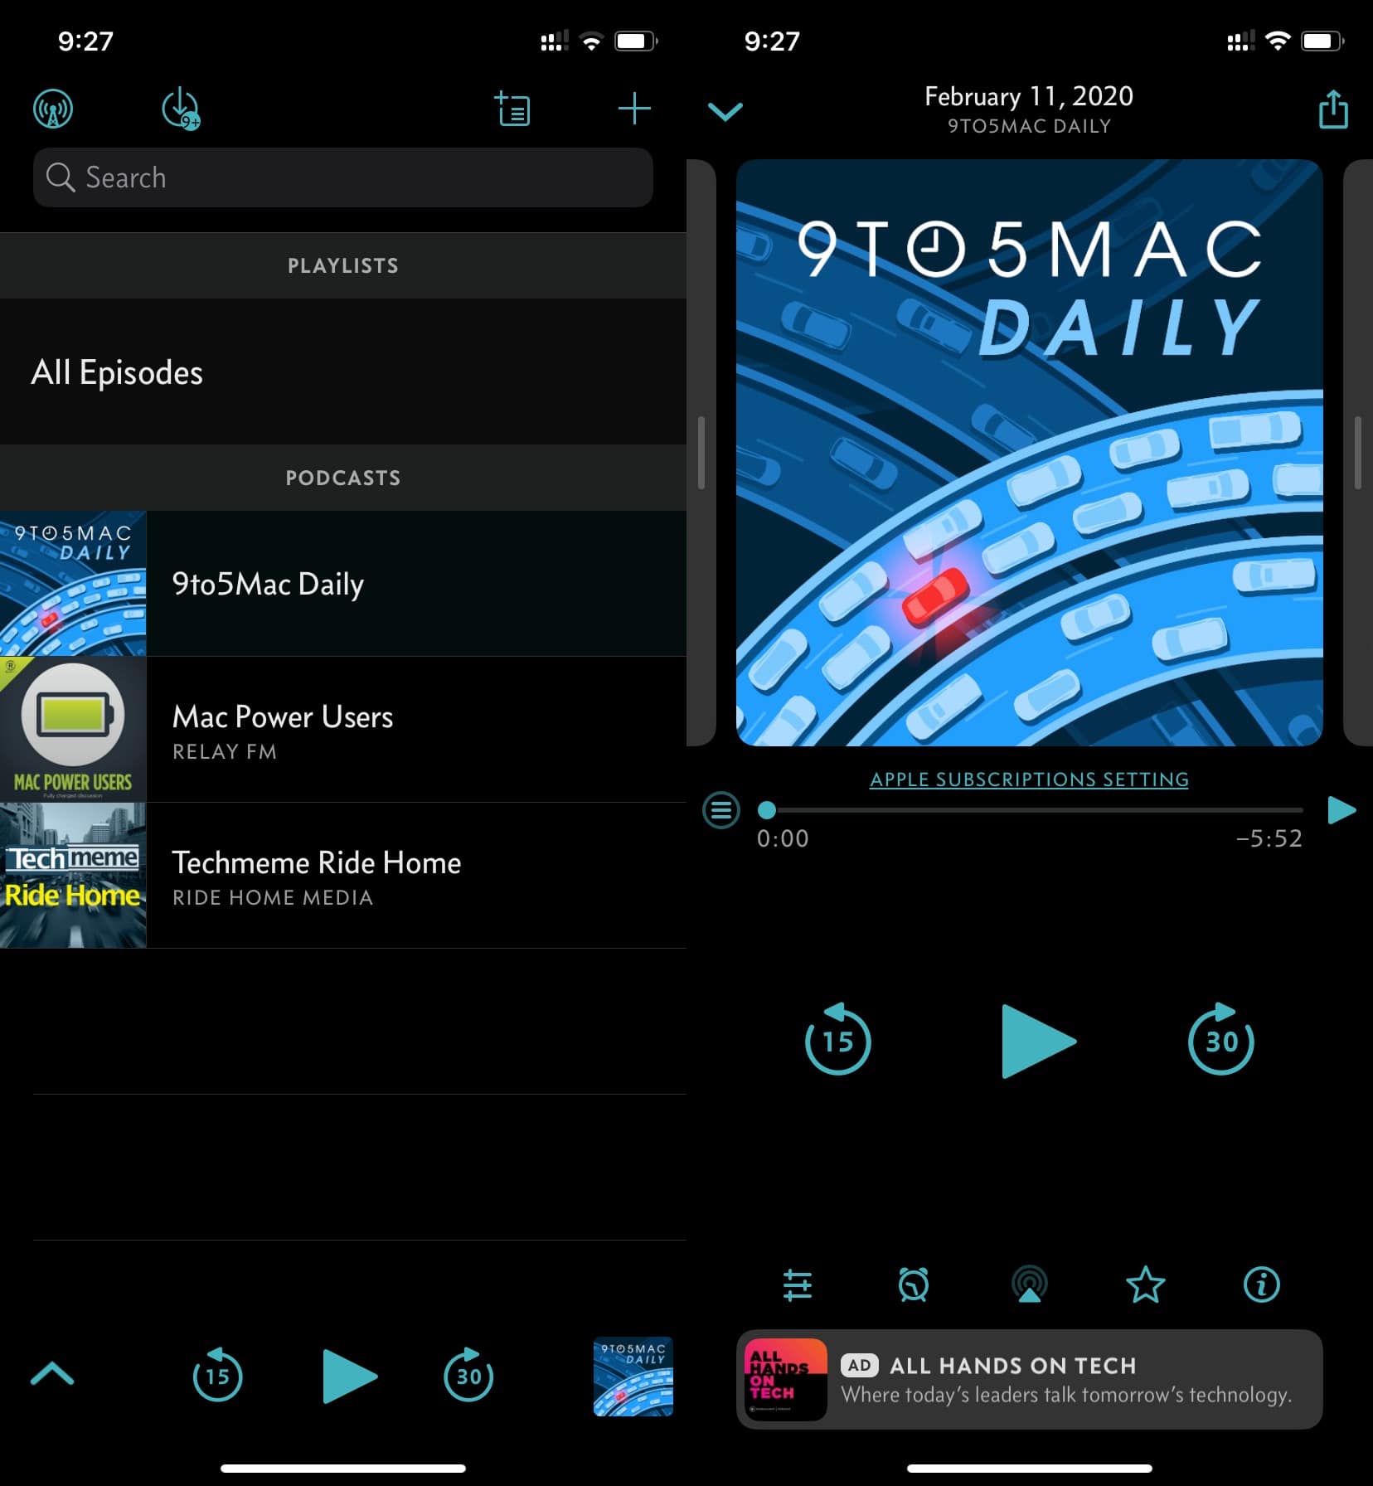1373x1486 pixels.
Task: Collapse the player with down chevron
Action: pos(725,111)
